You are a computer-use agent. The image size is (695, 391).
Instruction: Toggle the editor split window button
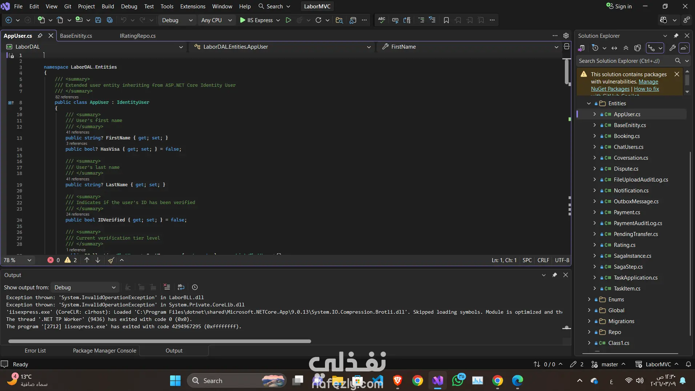click(x=567, y=46)
